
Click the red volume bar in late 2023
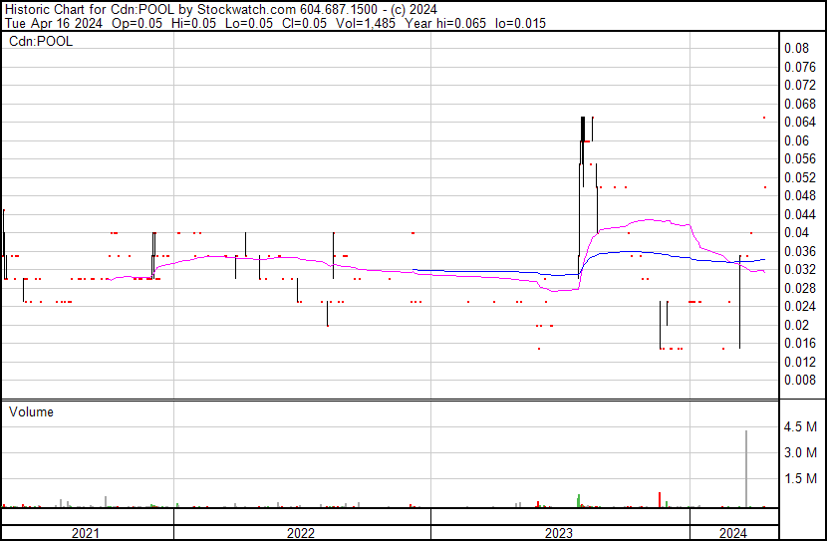(660, 500)
